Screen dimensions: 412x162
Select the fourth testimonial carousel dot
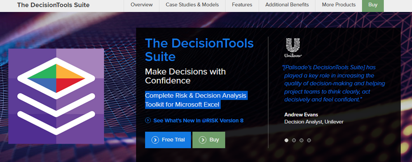click(x=309, y=140)
